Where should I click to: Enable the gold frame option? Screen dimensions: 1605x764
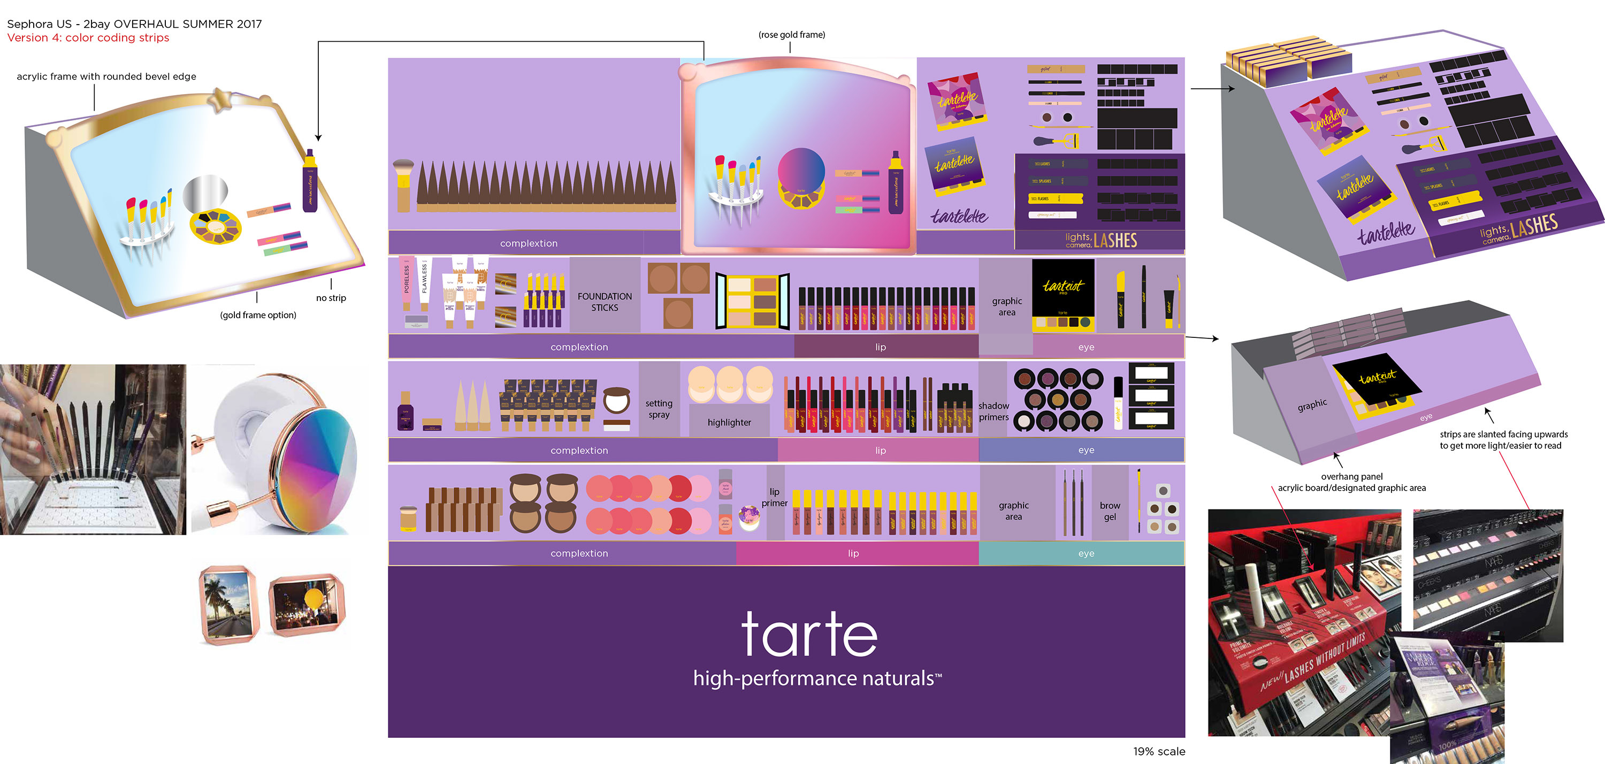click(x=258, y=314)
